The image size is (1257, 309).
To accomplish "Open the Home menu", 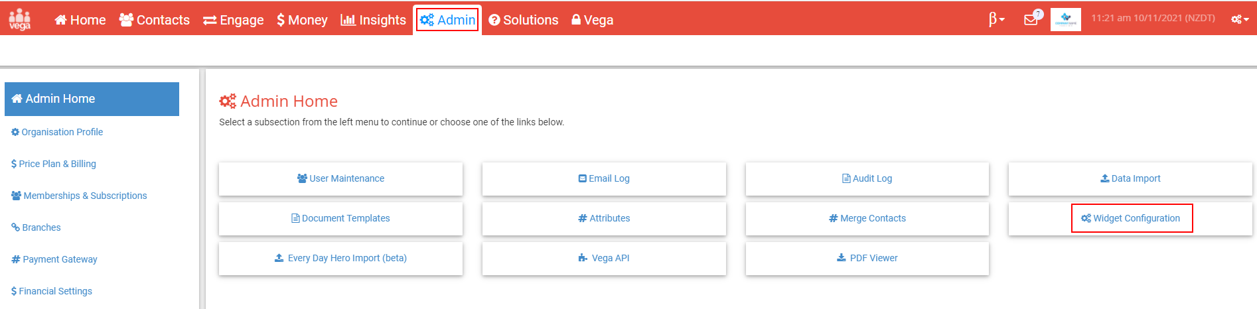I will 80,20.
